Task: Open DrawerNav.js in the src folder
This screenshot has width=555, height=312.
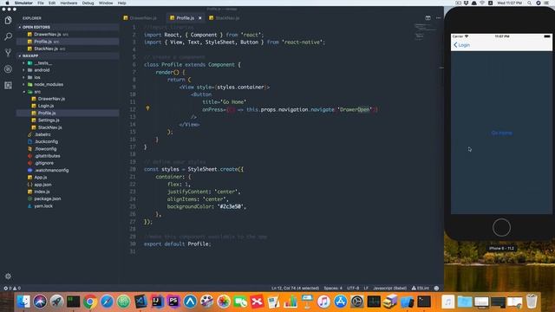Action: (x=51, y=99)
